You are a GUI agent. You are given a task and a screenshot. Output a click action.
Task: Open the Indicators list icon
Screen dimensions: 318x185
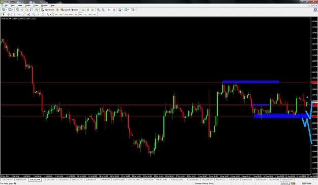pyautogui.click(x=120, y=10)
